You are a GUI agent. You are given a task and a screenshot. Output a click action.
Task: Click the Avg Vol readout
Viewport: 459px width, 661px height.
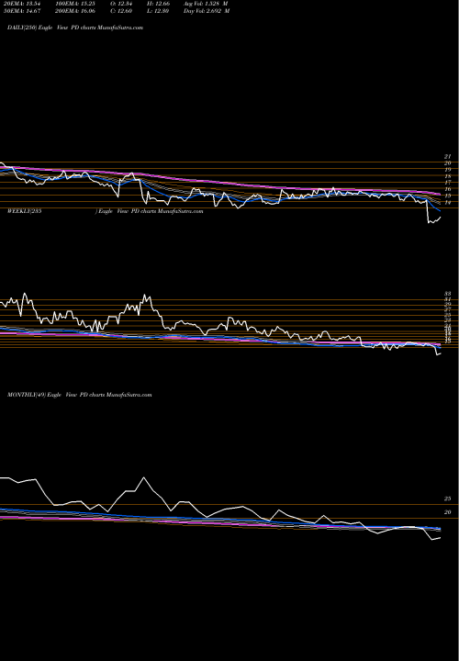(206, 4)
